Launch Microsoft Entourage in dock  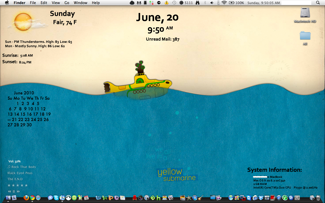pos(117,198)
